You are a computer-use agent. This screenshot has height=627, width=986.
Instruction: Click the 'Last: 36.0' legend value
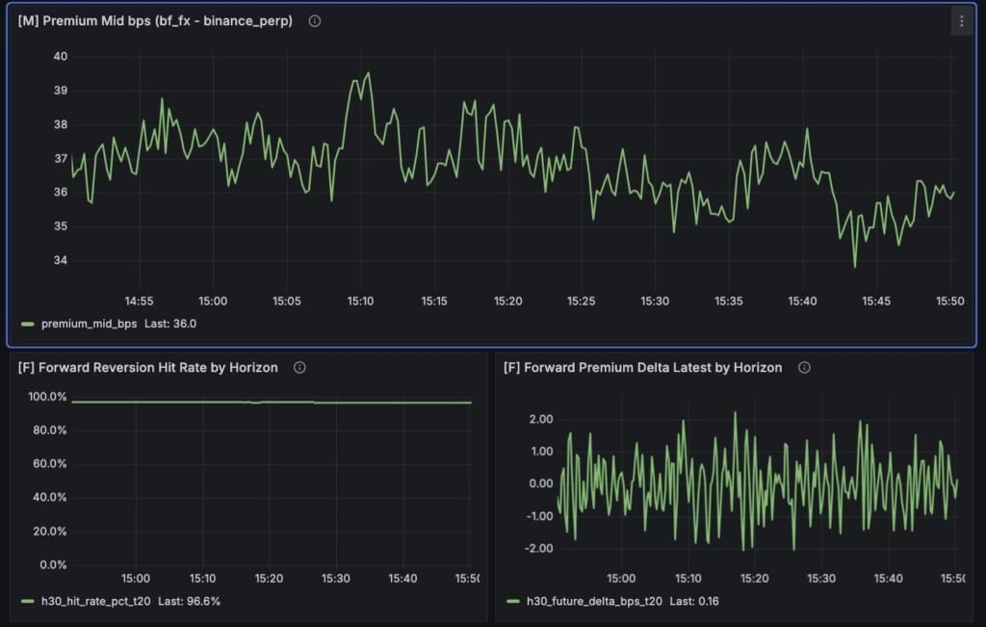tap(170, 324)
